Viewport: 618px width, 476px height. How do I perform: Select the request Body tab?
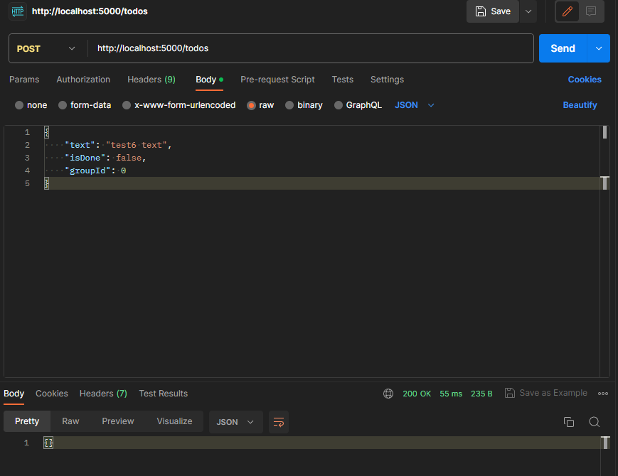(209, 80)
